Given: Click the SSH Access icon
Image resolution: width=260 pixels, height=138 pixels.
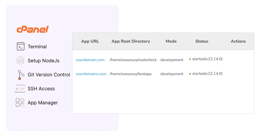Looking at the screenshot, I should pos(20,89).
